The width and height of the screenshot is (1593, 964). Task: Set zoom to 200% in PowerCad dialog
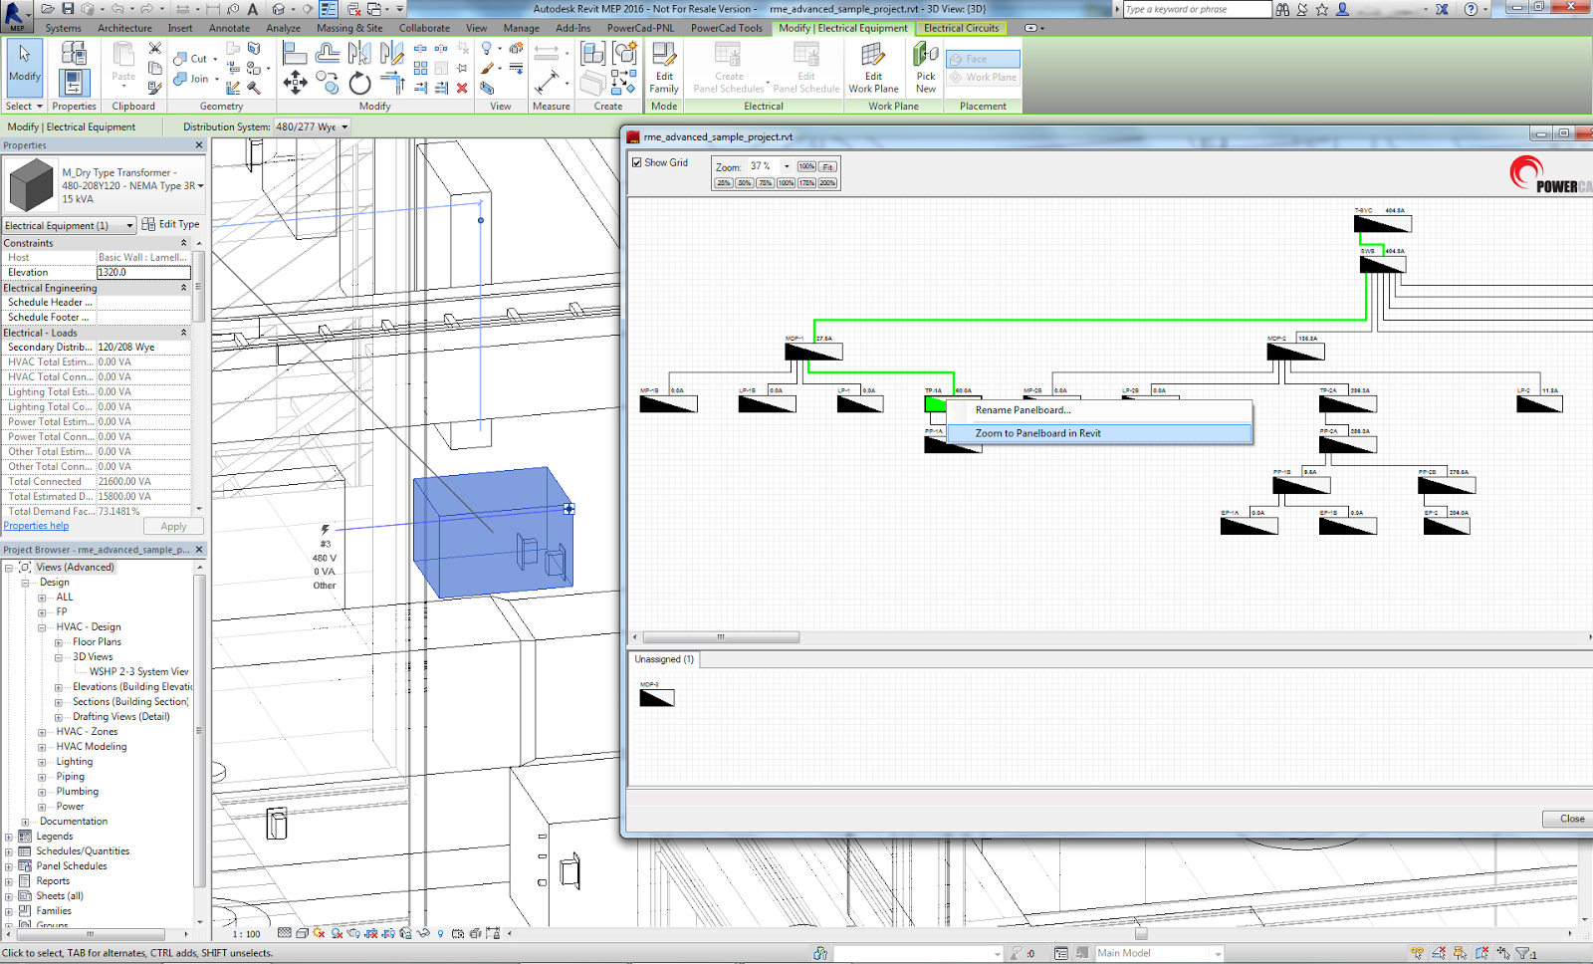pyautogui.click(x=827, y=183)
